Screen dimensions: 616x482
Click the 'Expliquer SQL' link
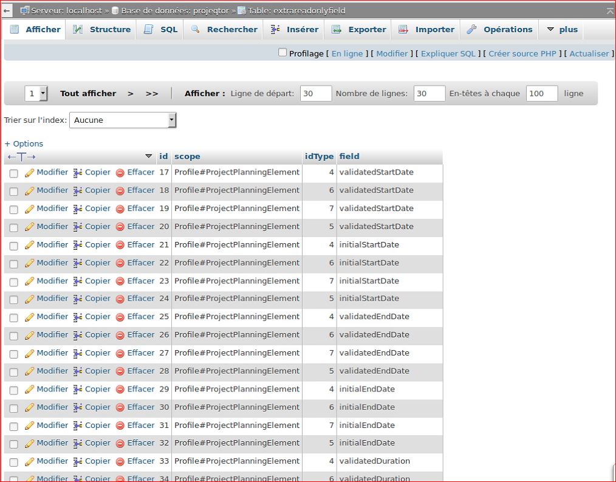[x=448, y=53]
